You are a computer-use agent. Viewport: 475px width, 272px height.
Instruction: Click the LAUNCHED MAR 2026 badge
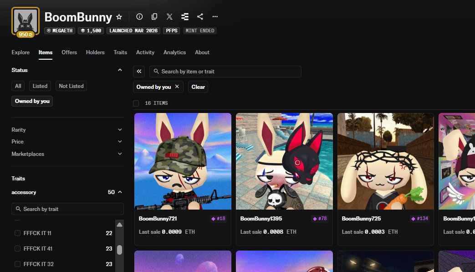click(x=133, y=31)
